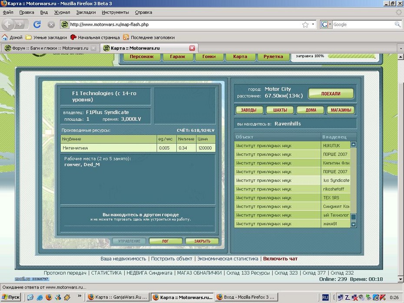The height and width of the screenshot is (303, 404).
Task: Click the object list scrollbar thumb
Action: point(354,217)
